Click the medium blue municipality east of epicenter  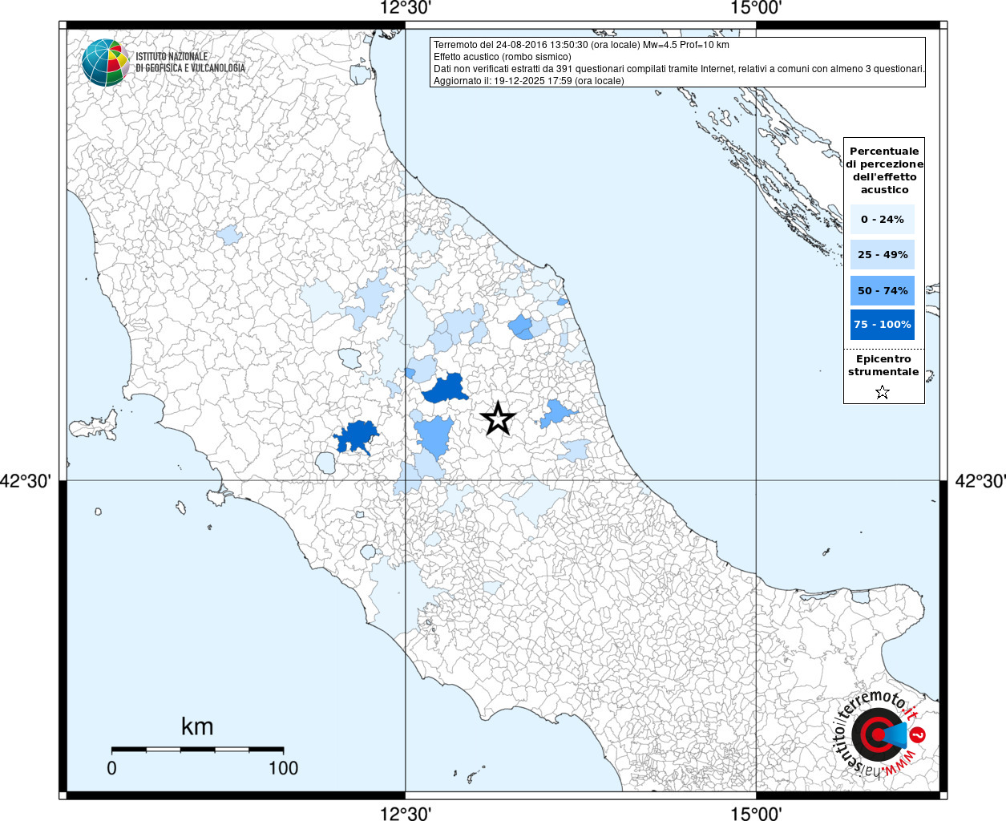tap(556, 414)
